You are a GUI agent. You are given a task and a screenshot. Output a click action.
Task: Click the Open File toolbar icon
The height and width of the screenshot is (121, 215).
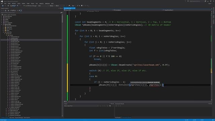pos(11,6)
